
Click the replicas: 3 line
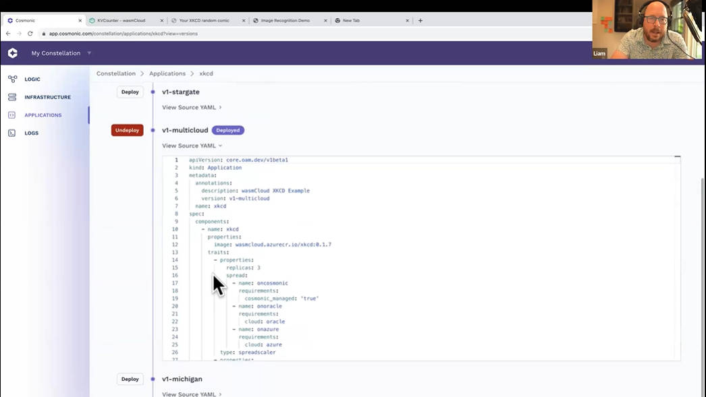coord(243,268)
